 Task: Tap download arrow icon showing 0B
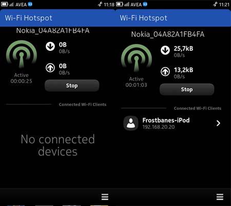tap(50, 46)
